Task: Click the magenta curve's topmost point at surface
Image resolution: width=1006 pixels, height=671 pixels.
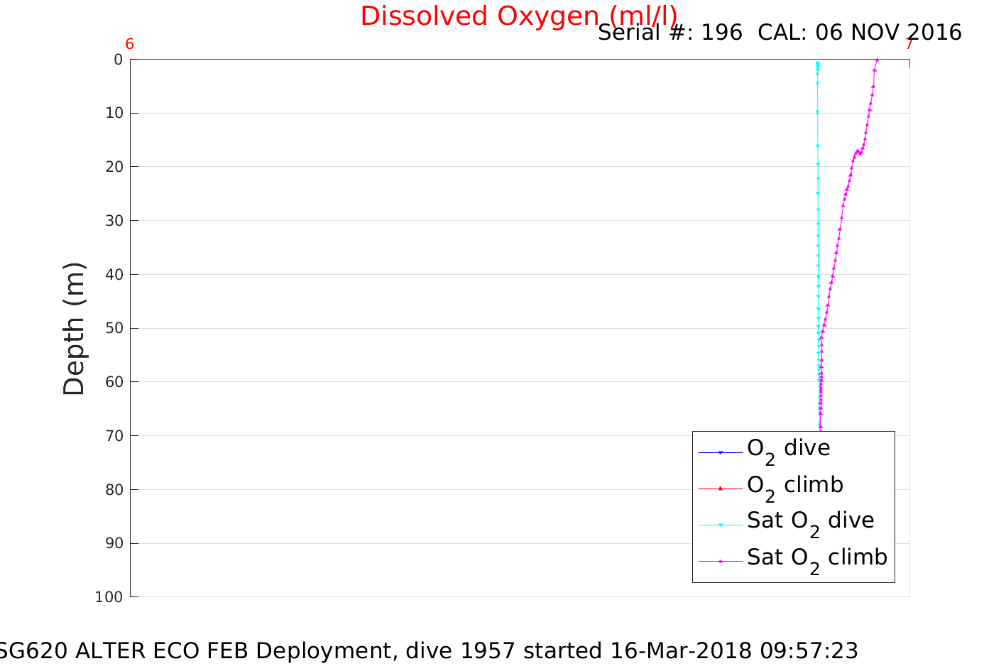Action: point(877,60)
